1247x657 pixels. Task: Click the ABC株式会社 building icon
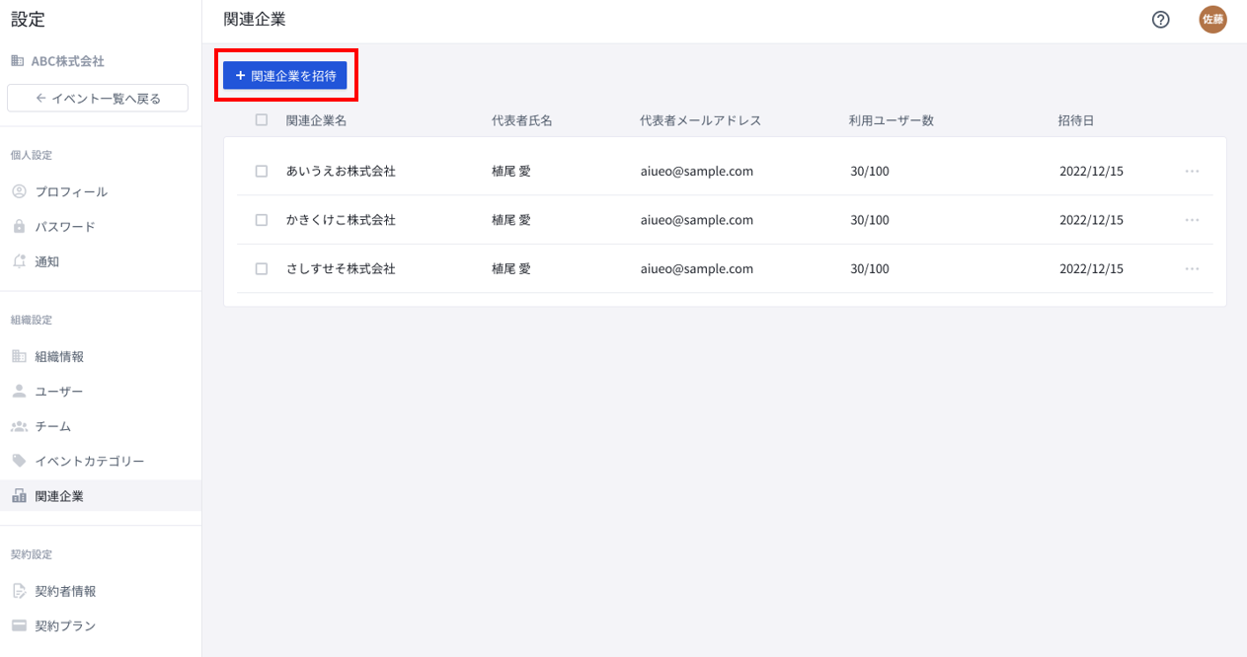tap(18, 61)
